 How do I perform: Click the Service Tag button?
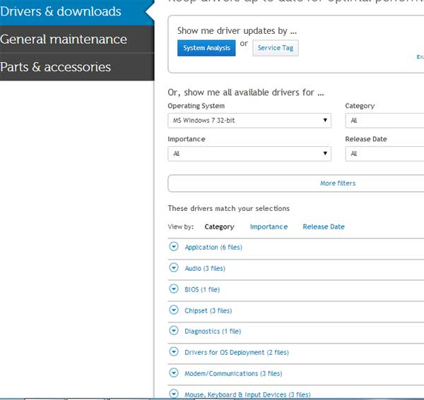pyautogui.click(x=275, y=48)
